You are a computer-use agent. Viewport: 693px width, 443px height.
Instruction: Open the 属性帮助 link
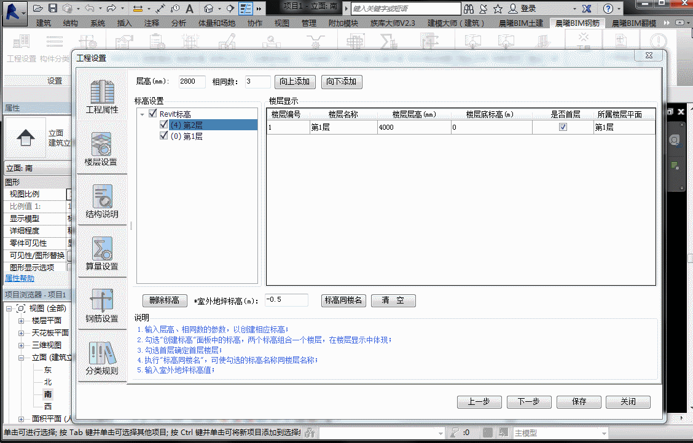coord(20,278)
